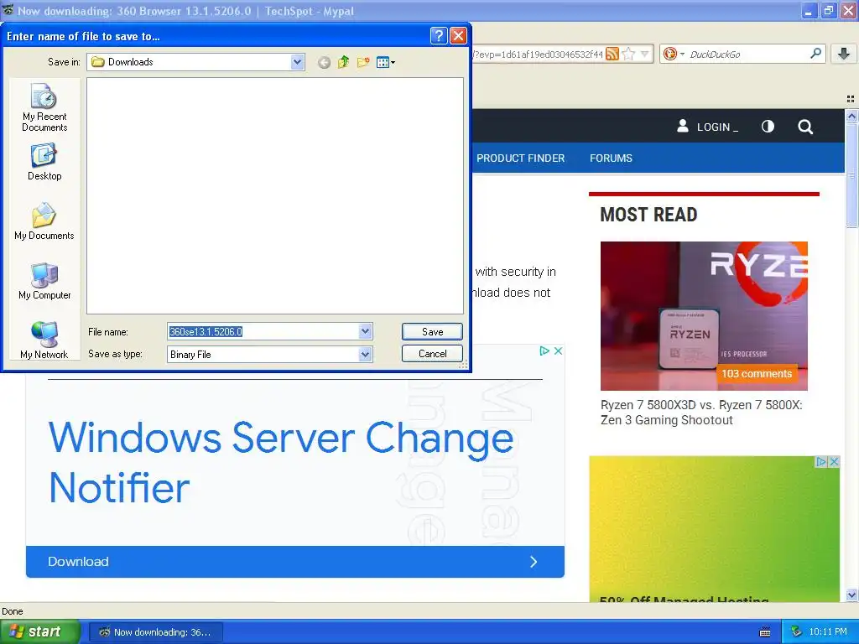Click the tab groups grid icon
The image size is (859, 644).
[851, 99]
